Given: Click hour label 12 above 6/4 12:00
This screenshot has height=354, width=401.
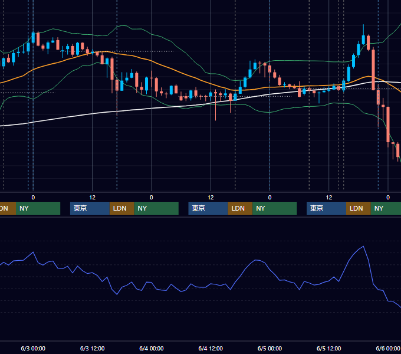Looking at the screenshot, I should (211, 198).
